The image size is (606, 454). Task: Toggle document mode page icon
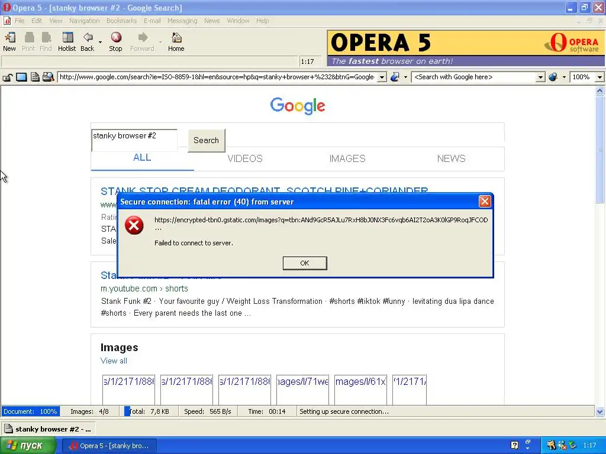35,77
